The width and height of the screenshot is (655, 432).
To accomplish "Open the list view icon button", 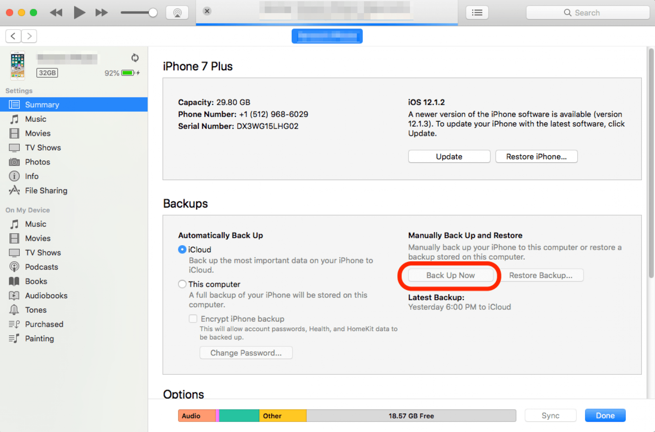I will coord(477,13).
